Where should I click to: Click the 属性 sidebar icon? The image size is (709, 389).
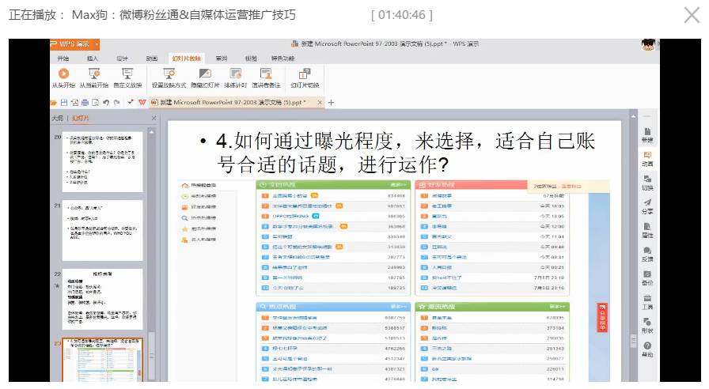[647, 230]
